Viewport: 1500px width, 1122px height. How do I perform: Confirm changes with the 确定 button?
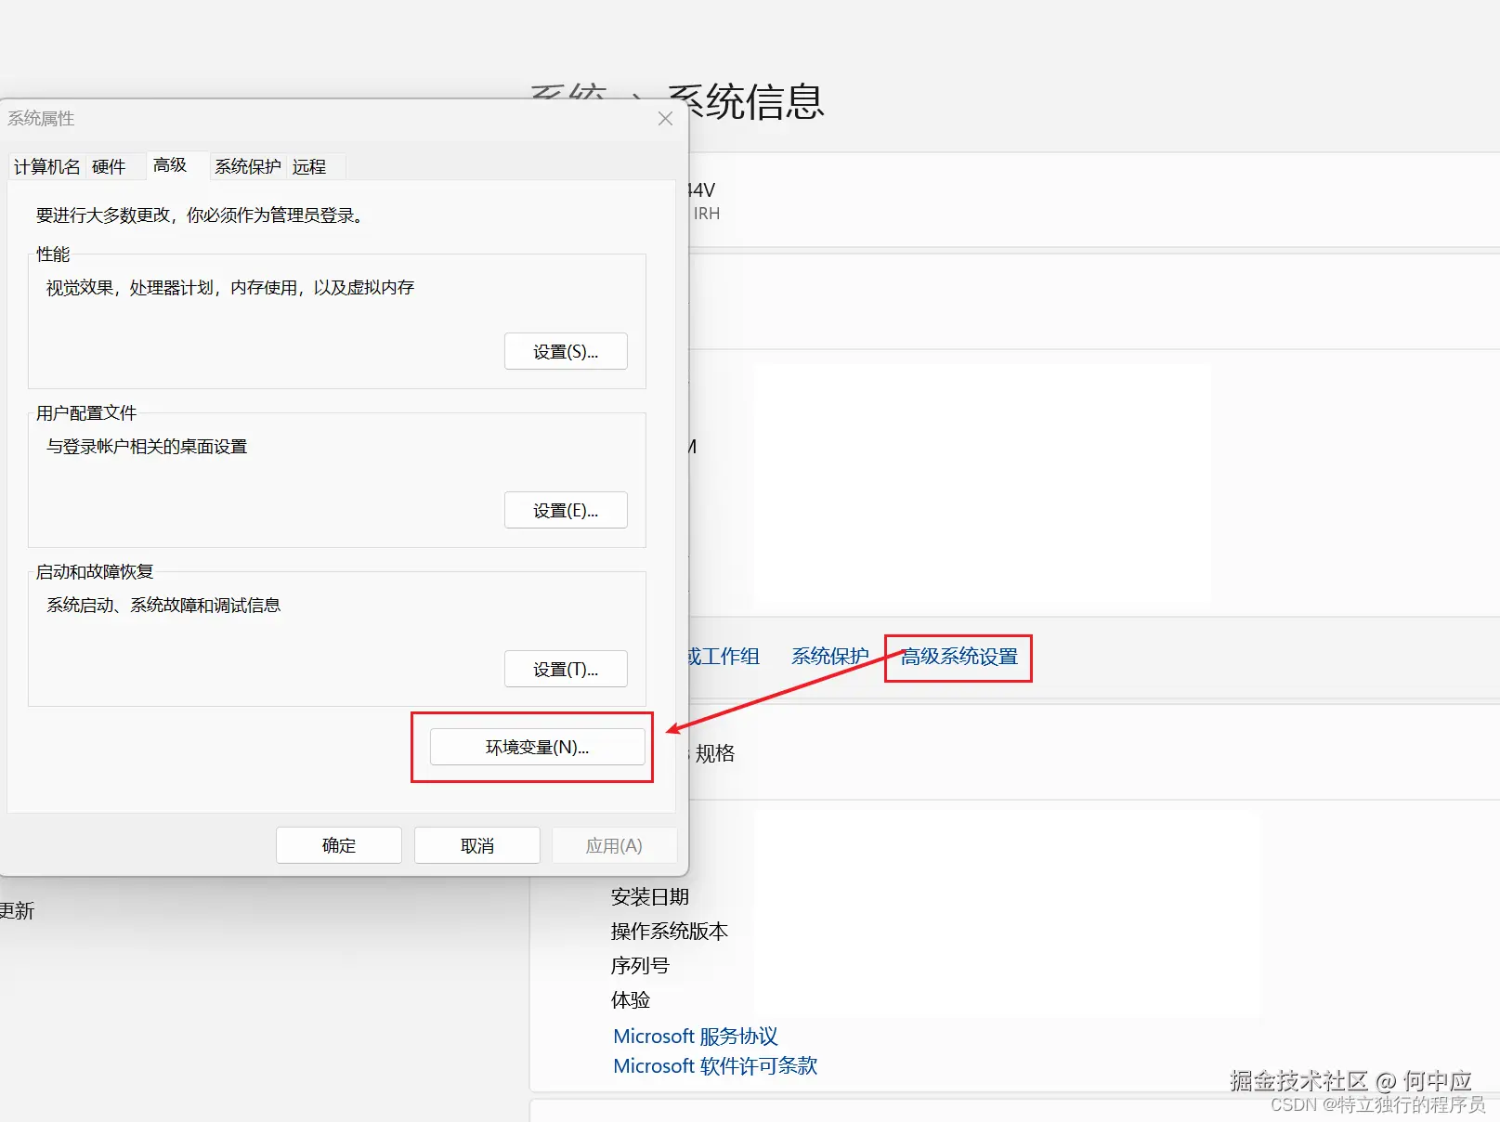click(x=338, y=844)
